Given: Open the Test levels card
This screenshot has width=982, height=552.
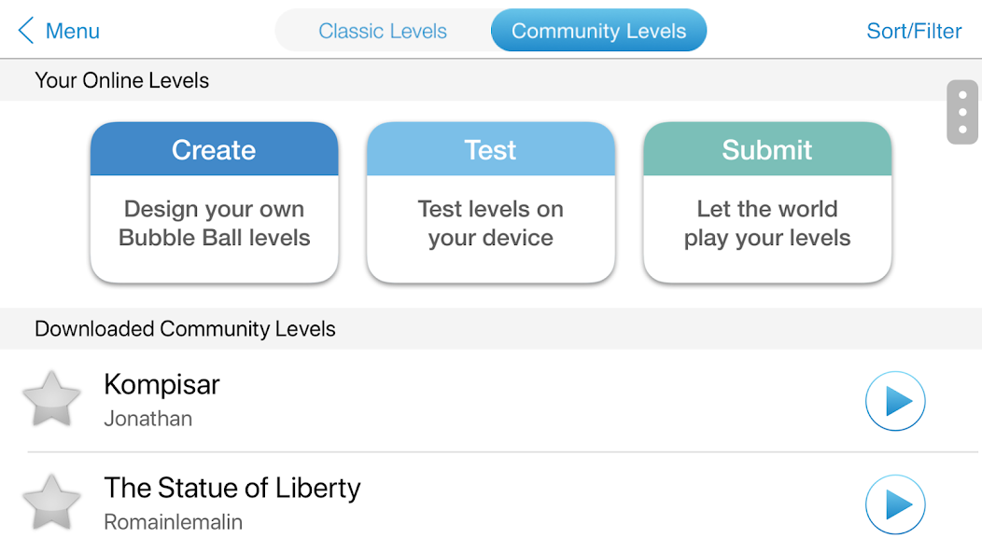Looking at the screenshot, I should point(490,150).
